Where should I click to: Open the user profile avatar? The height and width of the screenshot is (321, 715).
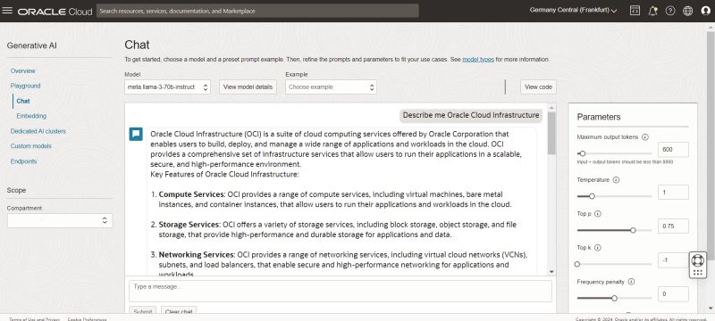[705, 11]
